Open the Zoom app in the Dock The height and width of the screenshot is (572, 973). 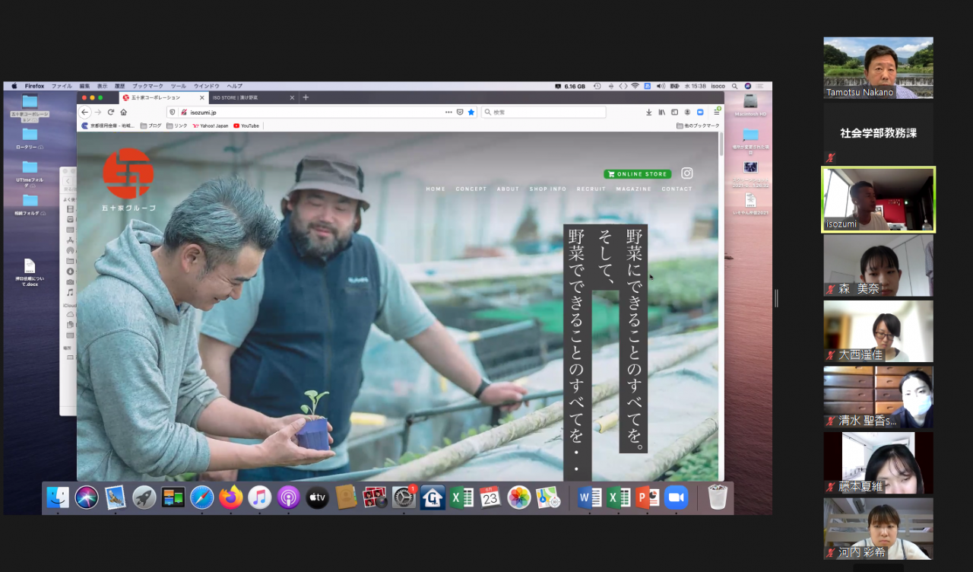tap(675, 497)
